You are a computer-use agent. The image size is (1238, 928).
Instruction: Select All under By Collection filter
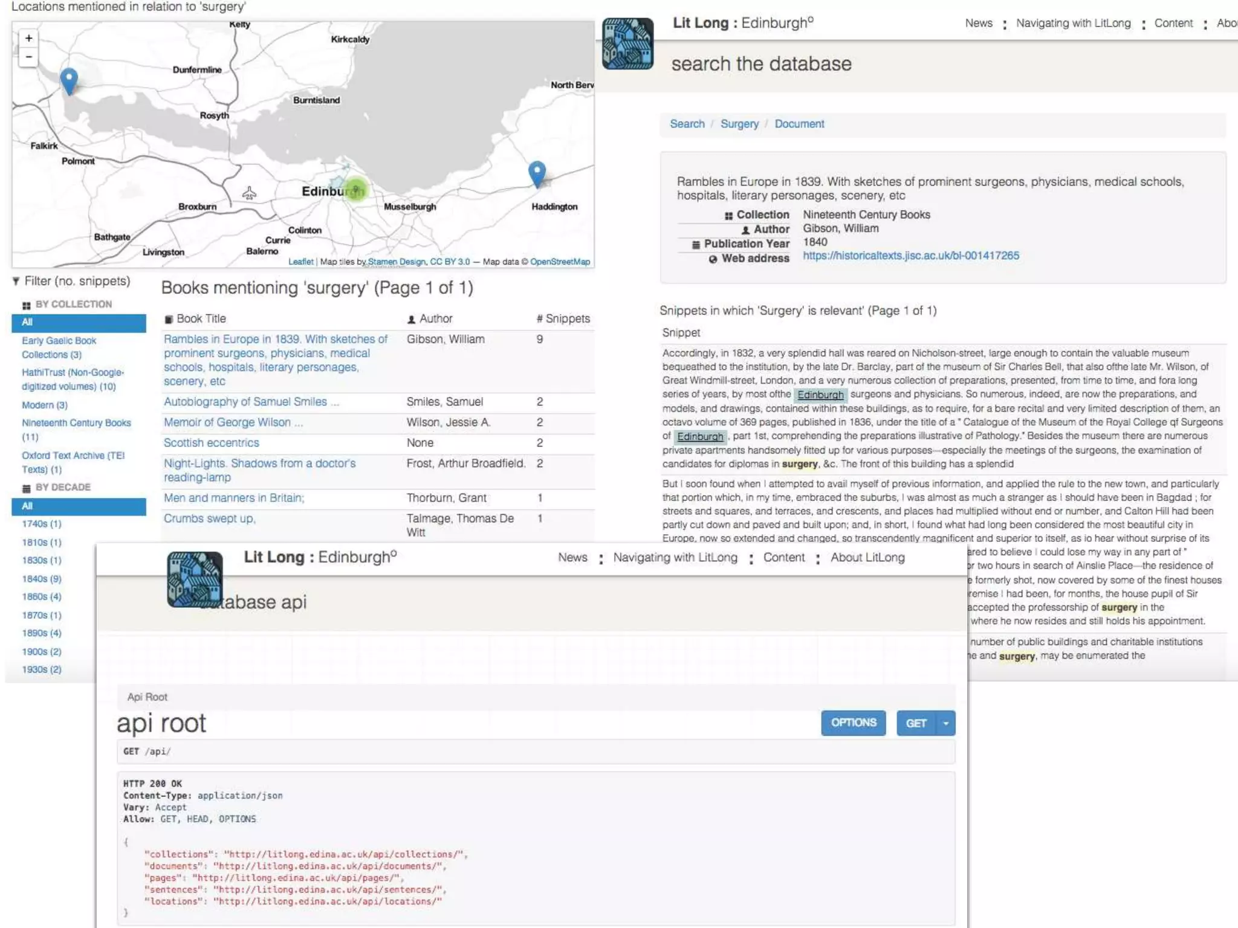click(79, 323)
